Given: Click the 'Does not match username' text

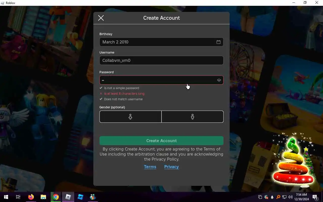Looking at the screenshot, I should click(123, 99).
